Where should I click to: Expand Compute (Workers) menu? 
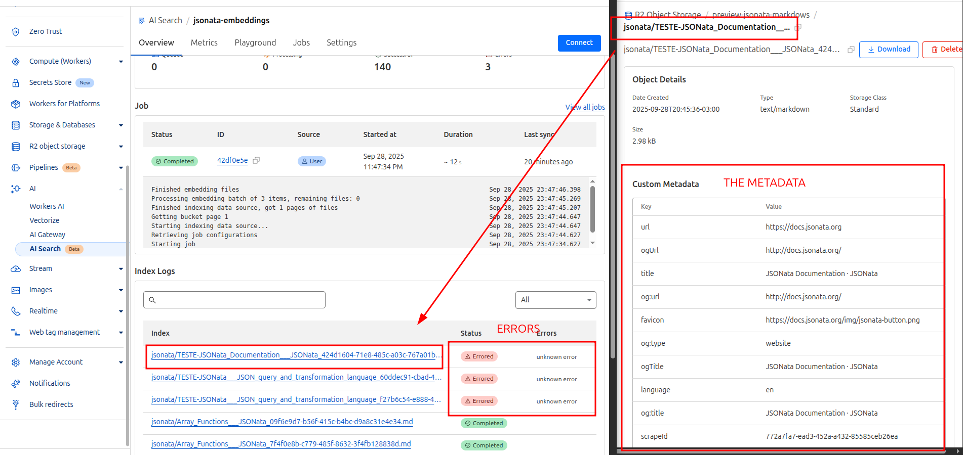(121, 62)
